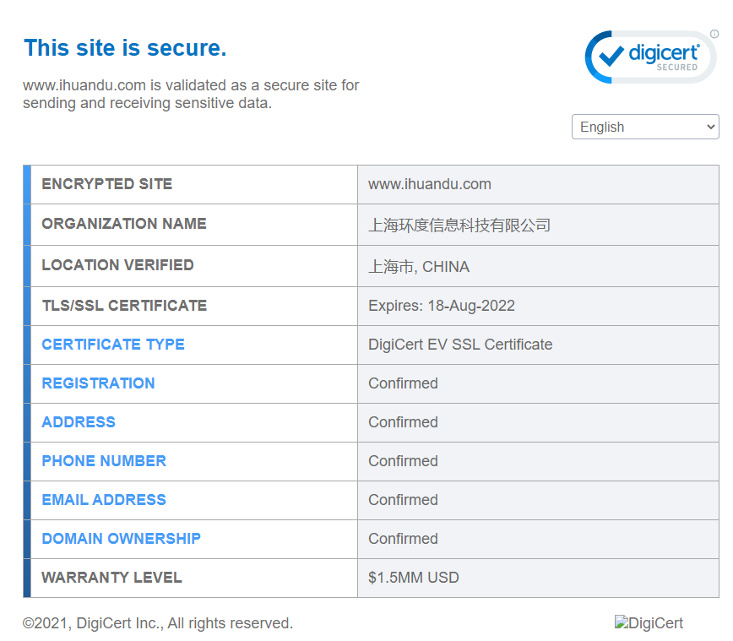The height and width of the screenshot is (641, 733).
Task: Click the DigiCert Secured seal logo
Action: [x=650, y=57]
